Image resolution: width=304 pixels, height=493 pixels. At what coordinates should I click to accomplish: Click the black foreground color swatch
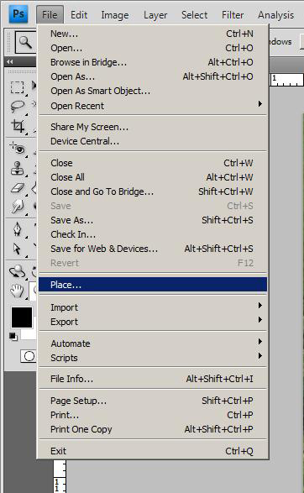tap(21, 317)
